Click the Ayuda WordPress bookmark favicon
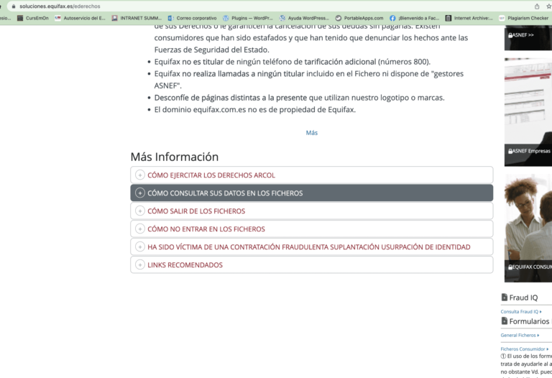The image size is (552, 378). coord(282,18)
